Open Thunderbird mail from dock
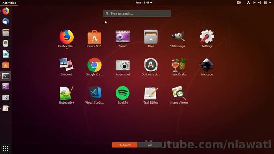Screen dimensions: 274x154 click(x=6, y=21)
